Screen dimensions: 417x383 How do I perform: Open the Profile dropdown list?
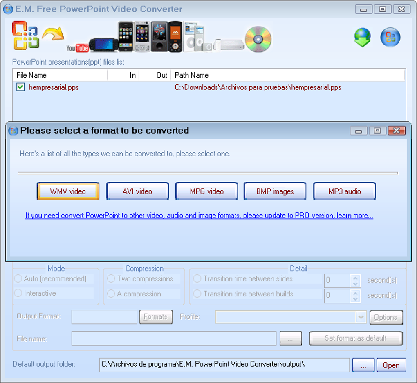tap(361, 317)
